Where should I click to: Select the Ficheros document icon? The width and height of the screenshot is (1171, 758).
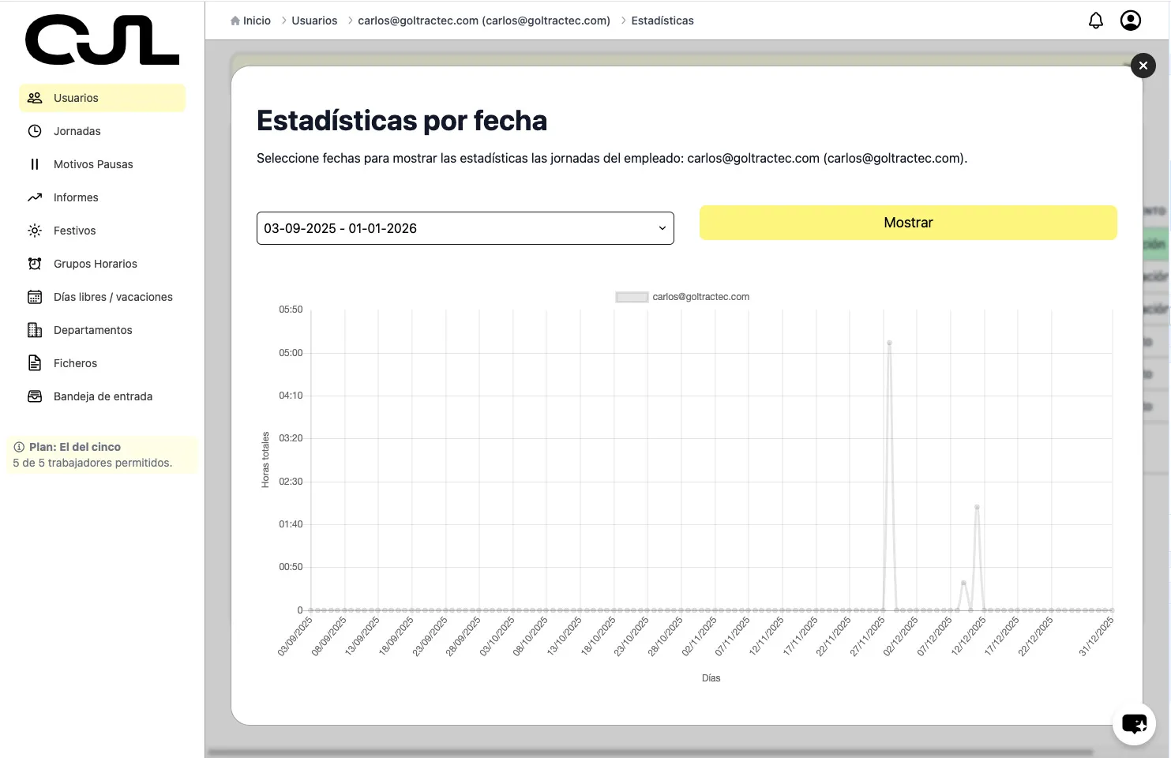[x=35, y=362]
